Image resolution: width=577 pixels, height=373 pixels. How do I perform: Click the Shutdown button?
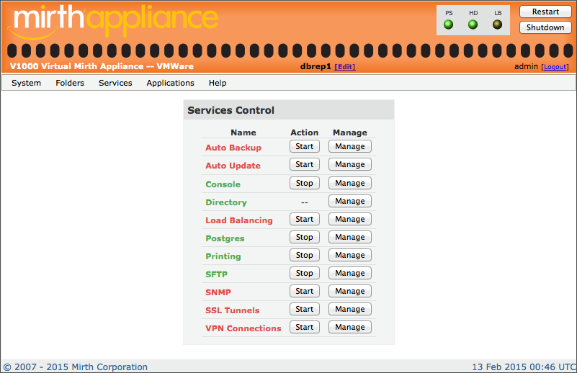click(545, 27)
